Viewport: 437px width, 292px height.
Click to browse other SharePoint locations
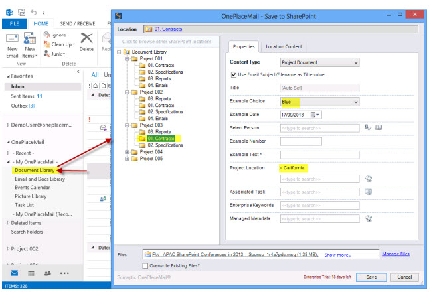[167, 41]
